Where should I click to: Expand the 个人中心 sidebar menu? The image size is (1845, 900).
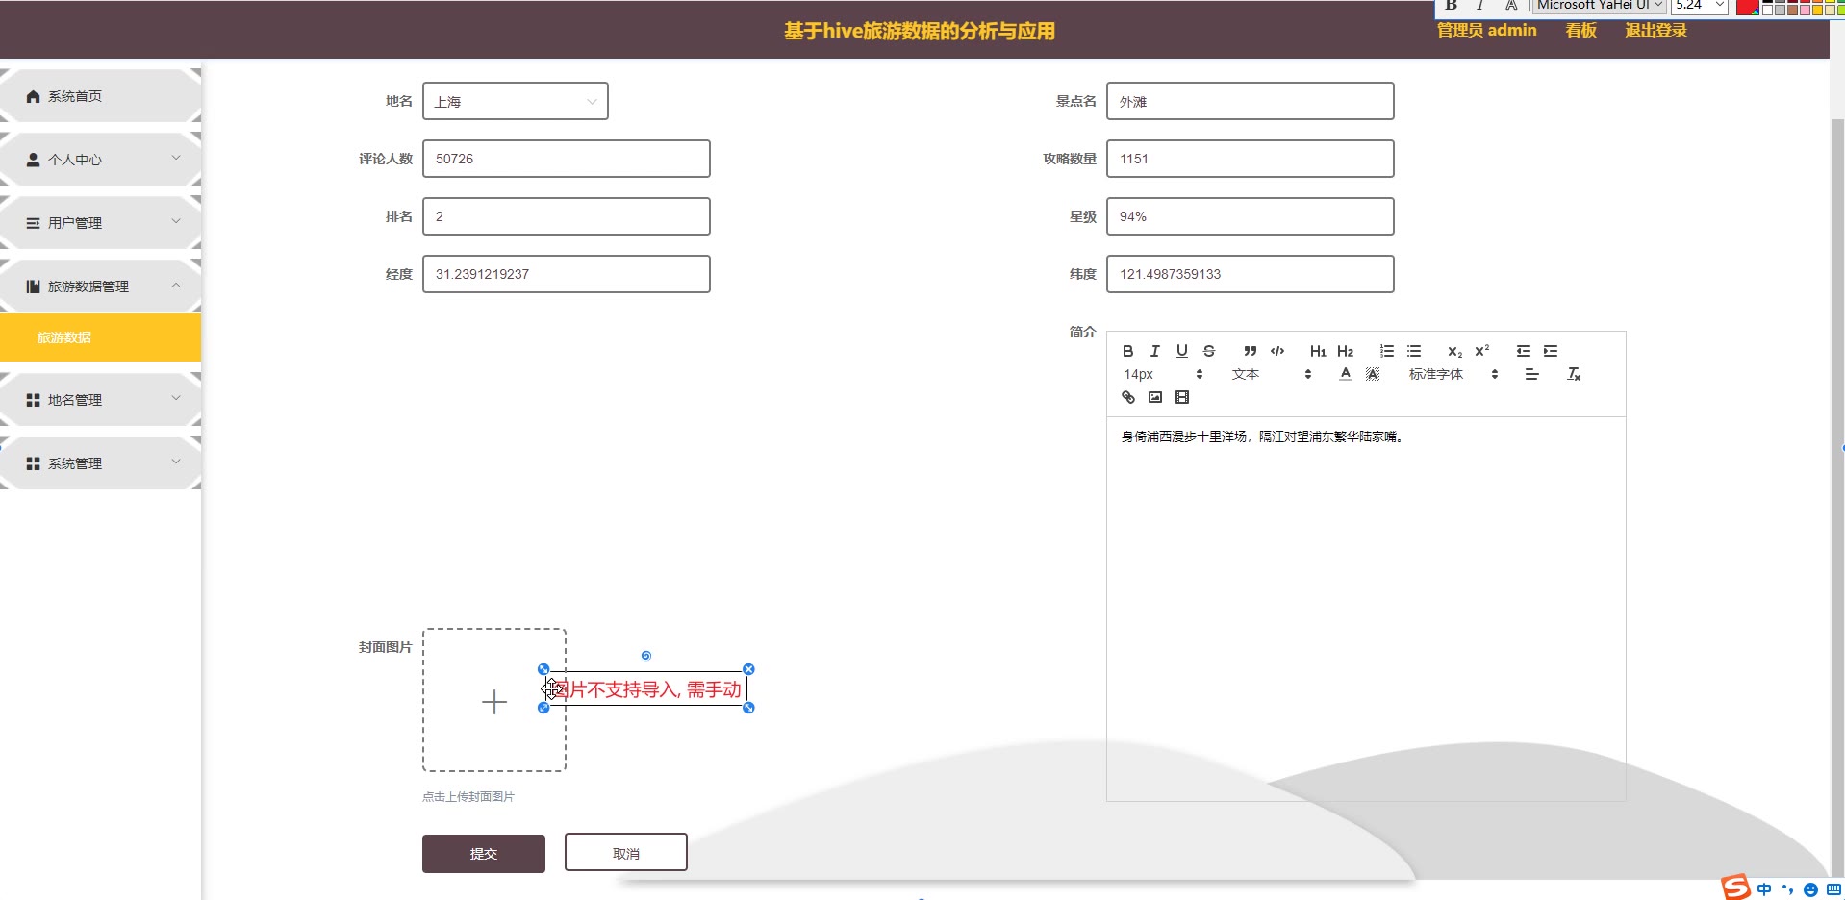101,160
